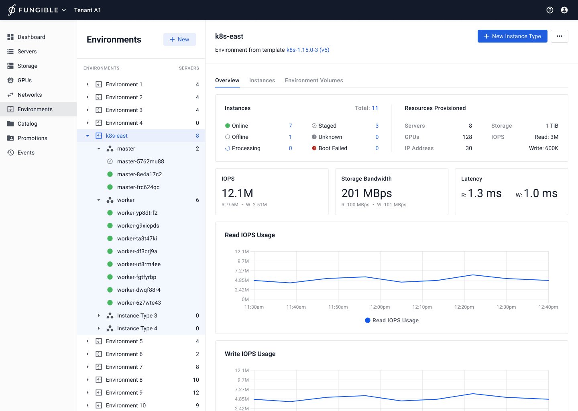Viewport: 578px width, 411px height.
Task: Collapse the worker instance group
Action: click(x=99, y=200)
